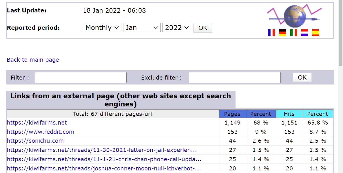Screen dimensions: 343x173
Task: Focus the Filter text field
Action: point(81,78)
